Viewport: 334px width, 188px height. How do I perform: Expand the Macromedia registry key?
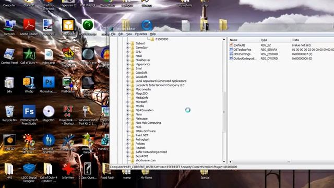[x=127, y=89]
